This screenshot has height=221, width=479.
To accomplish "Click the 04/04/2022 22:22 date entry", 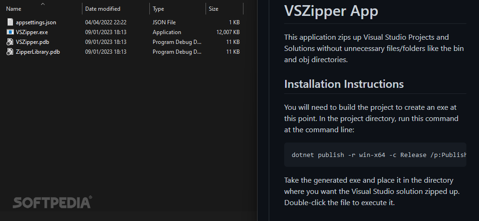I will (106, 22).
